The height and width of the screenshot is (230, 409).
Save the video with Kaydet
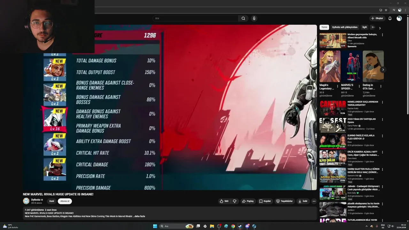click(265, 201)
